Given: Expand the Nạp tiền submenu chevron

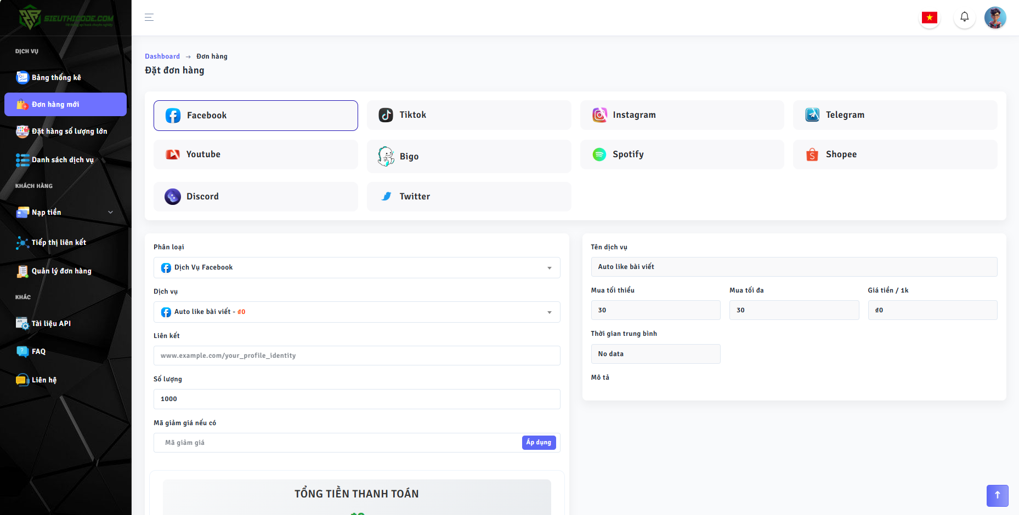Looking at the screenshot, I should point(110,213).
